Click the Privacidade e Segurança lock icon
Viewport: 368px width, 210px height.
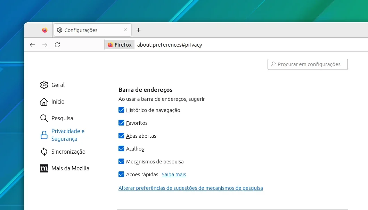pos(44,135)
